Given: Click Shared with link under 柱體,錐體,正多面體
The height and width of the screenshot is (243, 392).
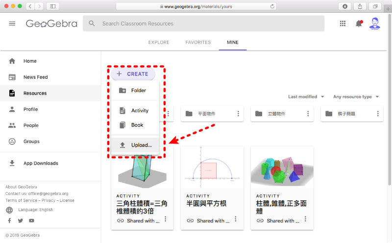Looking at the screenshot, I should (278, 221).
